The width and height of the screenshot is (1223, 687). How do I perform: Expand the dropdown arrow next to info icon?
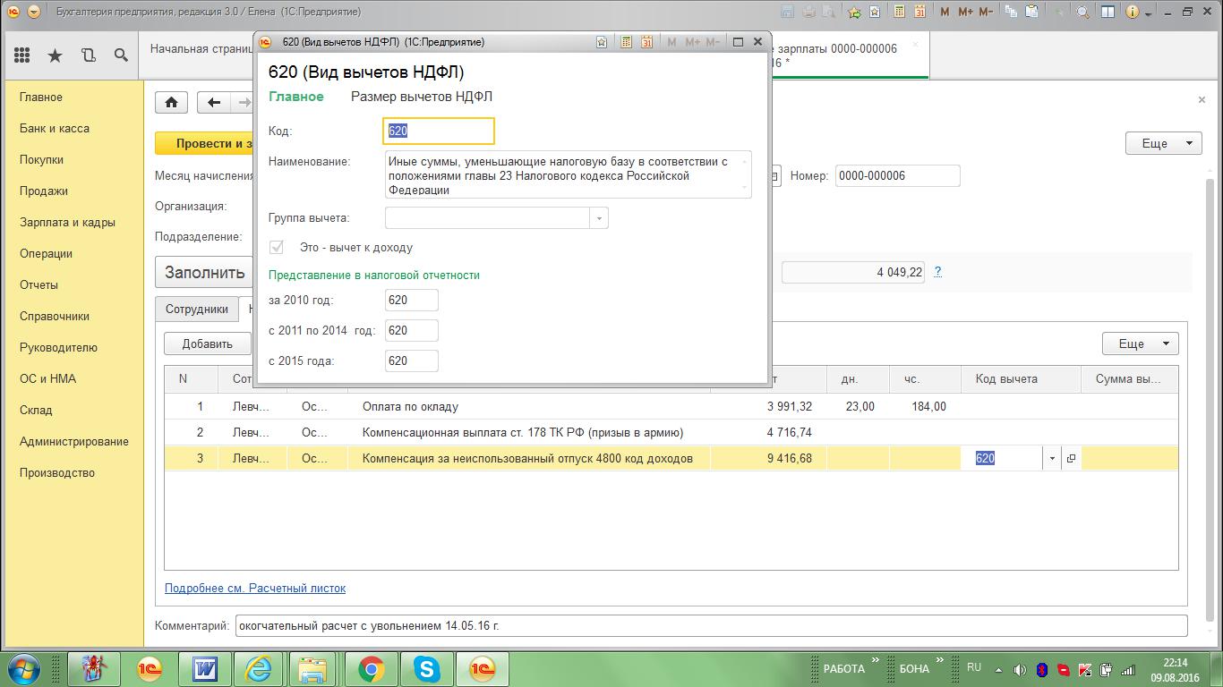1150,13
